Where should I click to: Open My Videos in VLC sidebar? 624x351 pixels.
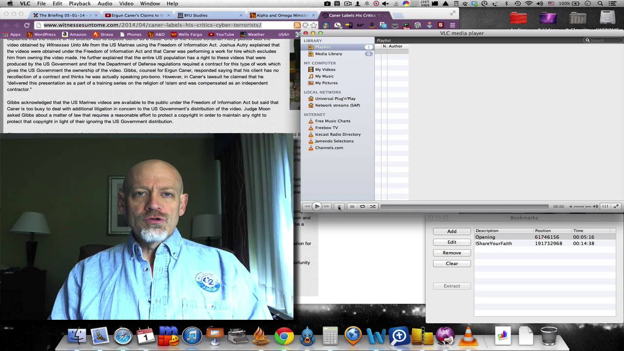(325, 70)
